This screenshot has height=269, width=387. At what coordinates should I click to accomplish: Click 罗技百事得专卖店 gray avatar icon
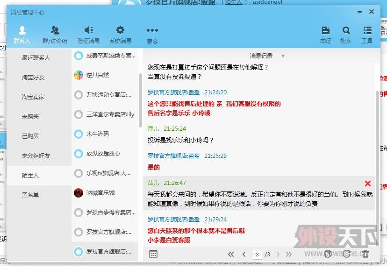79,212
